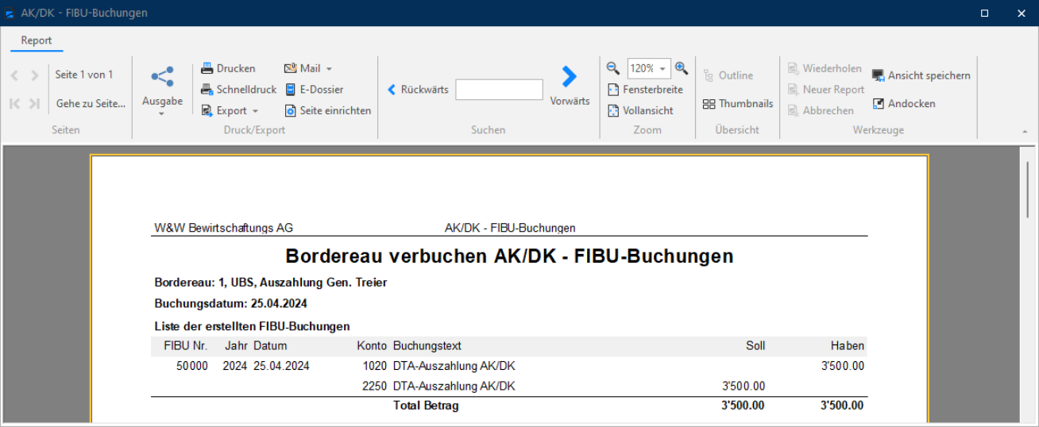Click Abbrechen in Werkzeuge

821,111
